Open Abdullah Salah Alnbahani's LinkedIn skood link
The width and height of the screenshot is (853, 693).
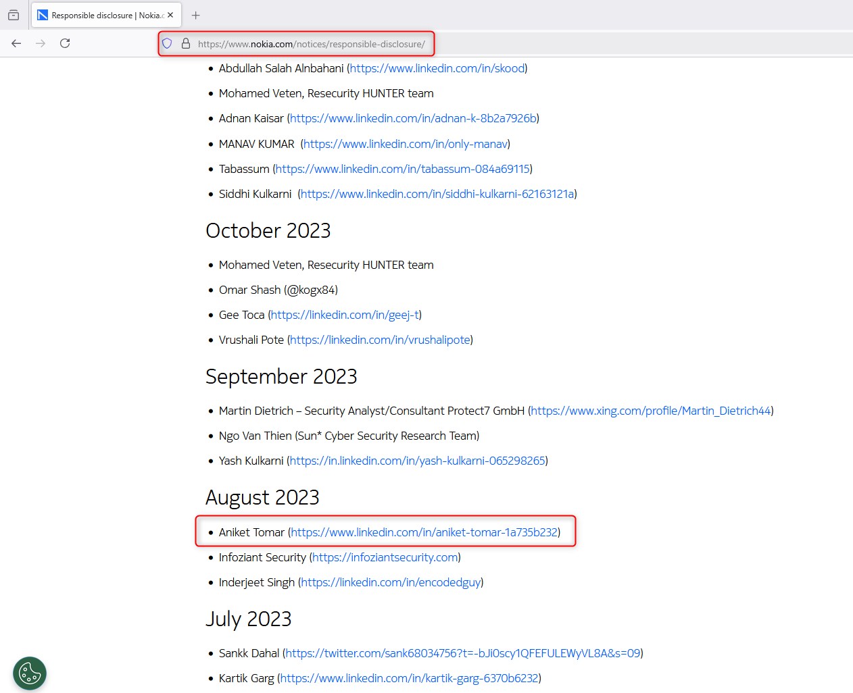pos(437,68)
